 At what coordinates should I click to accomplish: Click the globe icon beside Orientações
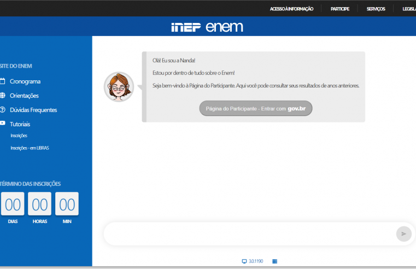(3, 96)
